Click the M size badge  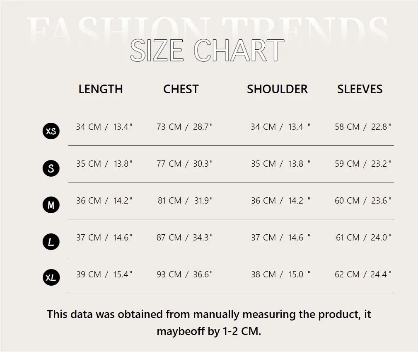point(51,205)
